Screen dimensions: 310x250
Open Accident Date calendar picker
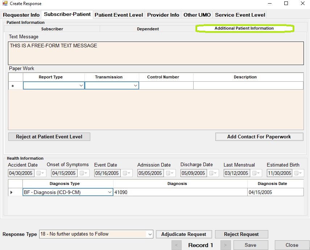coord(40,173)
